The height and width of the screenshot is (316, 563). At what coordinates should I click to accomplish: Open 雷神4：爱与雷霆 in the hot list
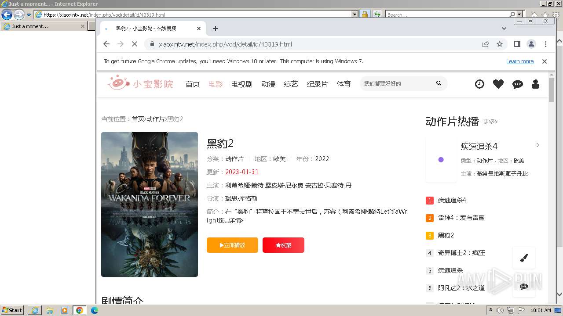[461, 218]
